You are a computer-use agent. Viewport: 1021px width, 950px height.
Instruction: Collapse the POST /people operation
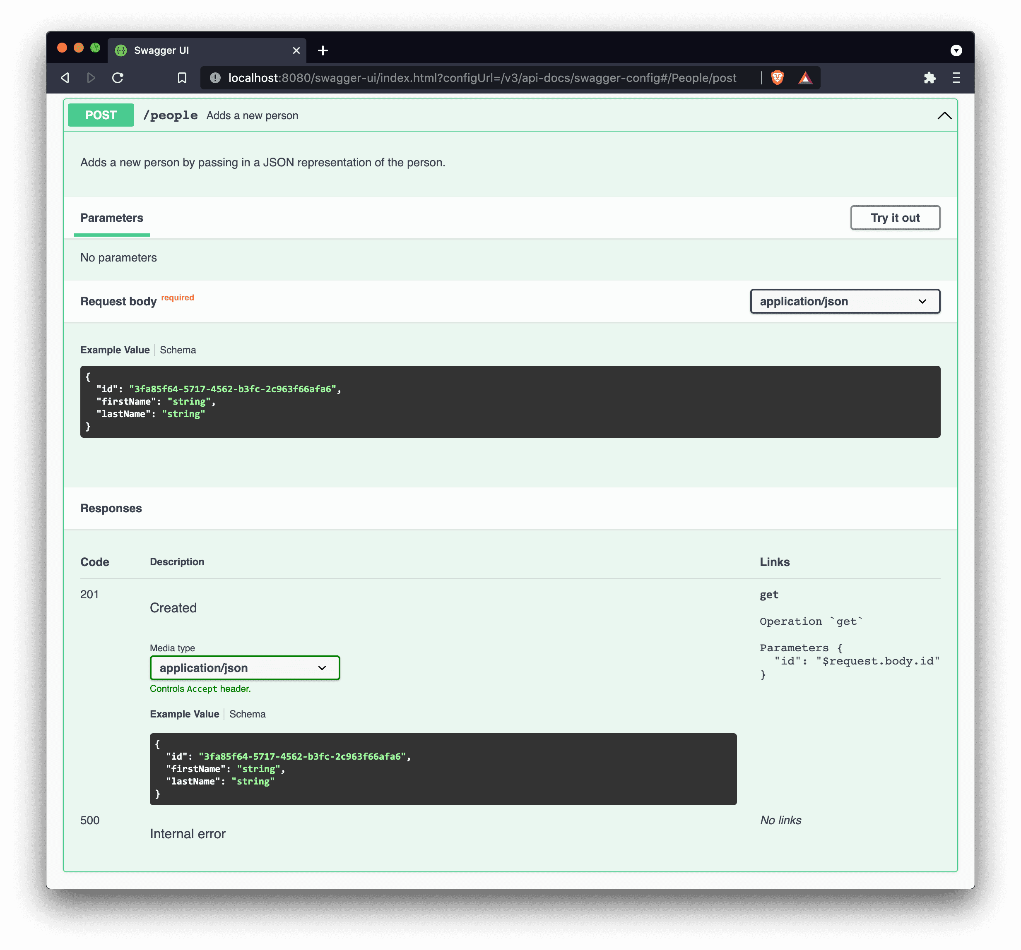click(944, 115)
